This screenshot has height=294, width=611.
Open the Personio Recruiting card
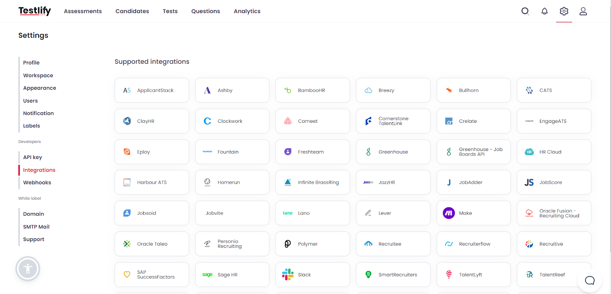pyautogui.click(x=232, y=244)
